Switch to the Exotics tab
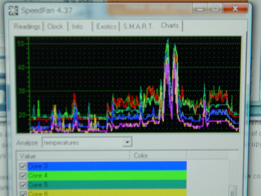Viewport: 261px width, 196px height. tap(106, 26)
